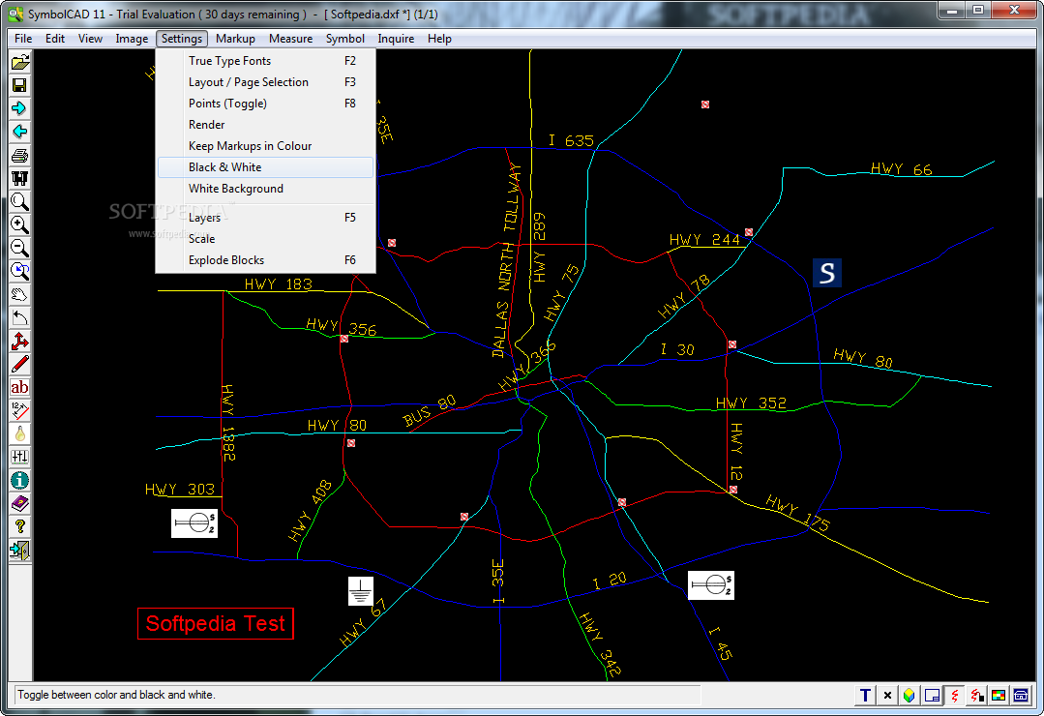Screen dimensions: 1044x716
Task: Click the zoom out magnifier icon
Action: click(20, 248)
